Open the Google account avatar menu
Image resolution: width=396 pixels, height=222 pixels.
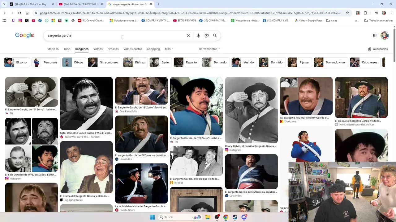[x=385, y=35]
